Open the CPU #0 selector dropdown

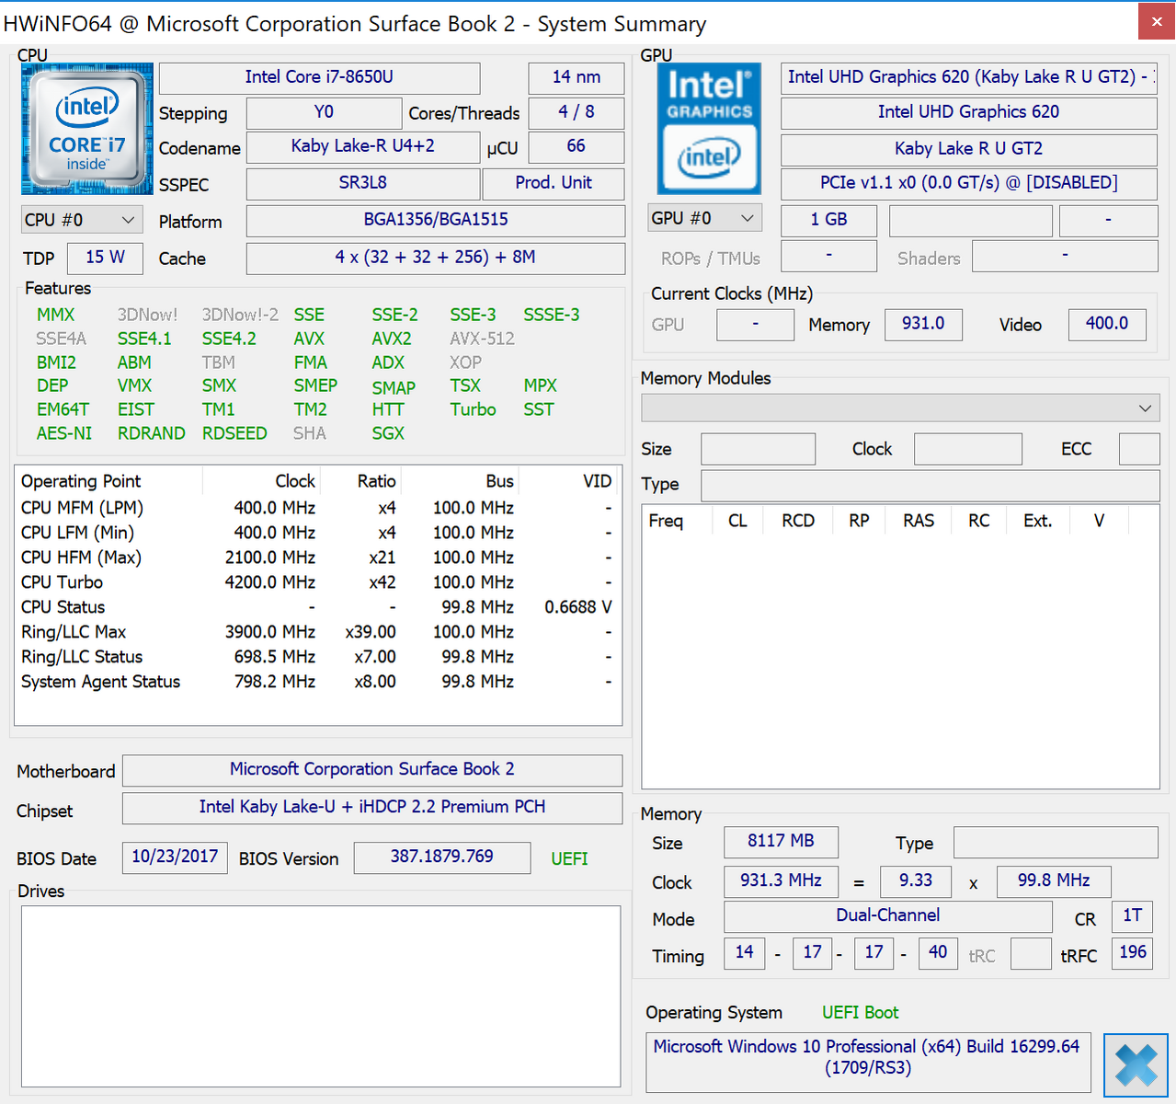[81, 220]
